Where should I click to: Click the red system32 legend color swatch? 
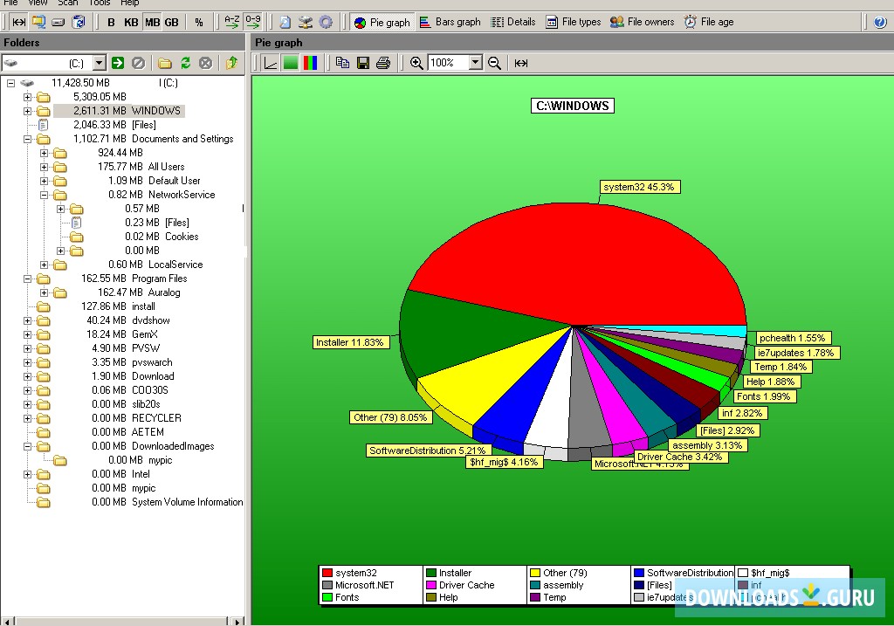tap(327, 574)
